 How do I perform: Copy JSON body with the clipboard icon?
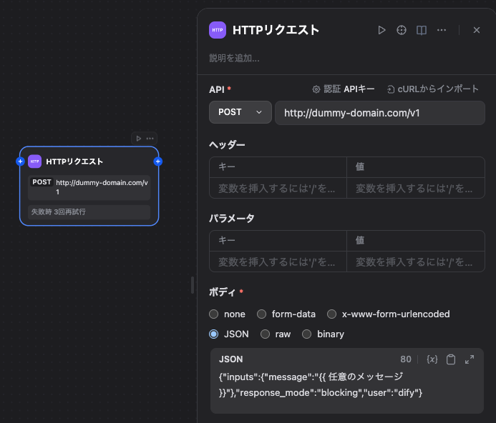click(x=451, y=359)
